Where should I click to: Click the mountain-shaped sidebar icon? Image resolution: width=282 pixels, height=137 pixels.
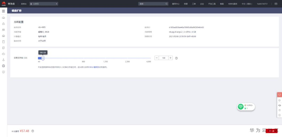(x=3, y=30)
